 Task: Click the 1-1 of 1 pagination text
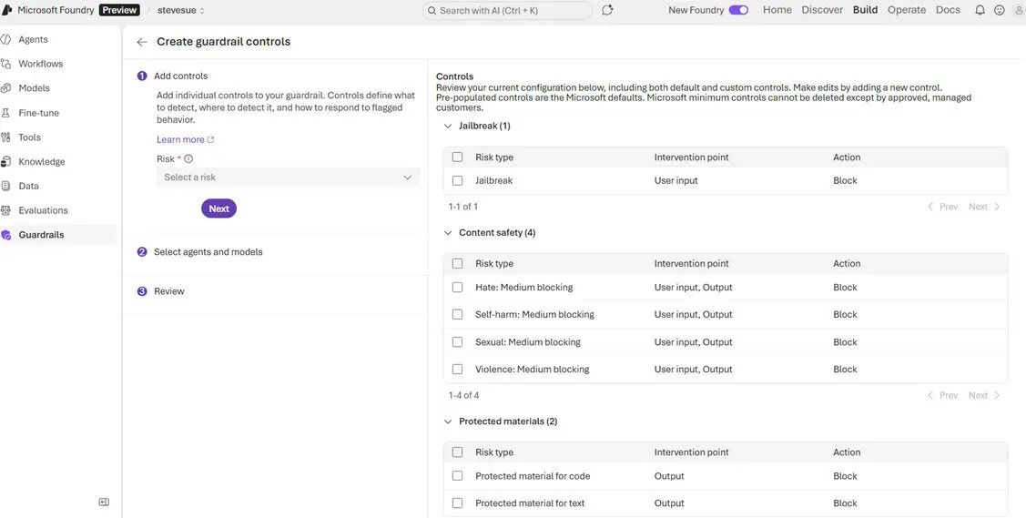click(x=463, y=207)
